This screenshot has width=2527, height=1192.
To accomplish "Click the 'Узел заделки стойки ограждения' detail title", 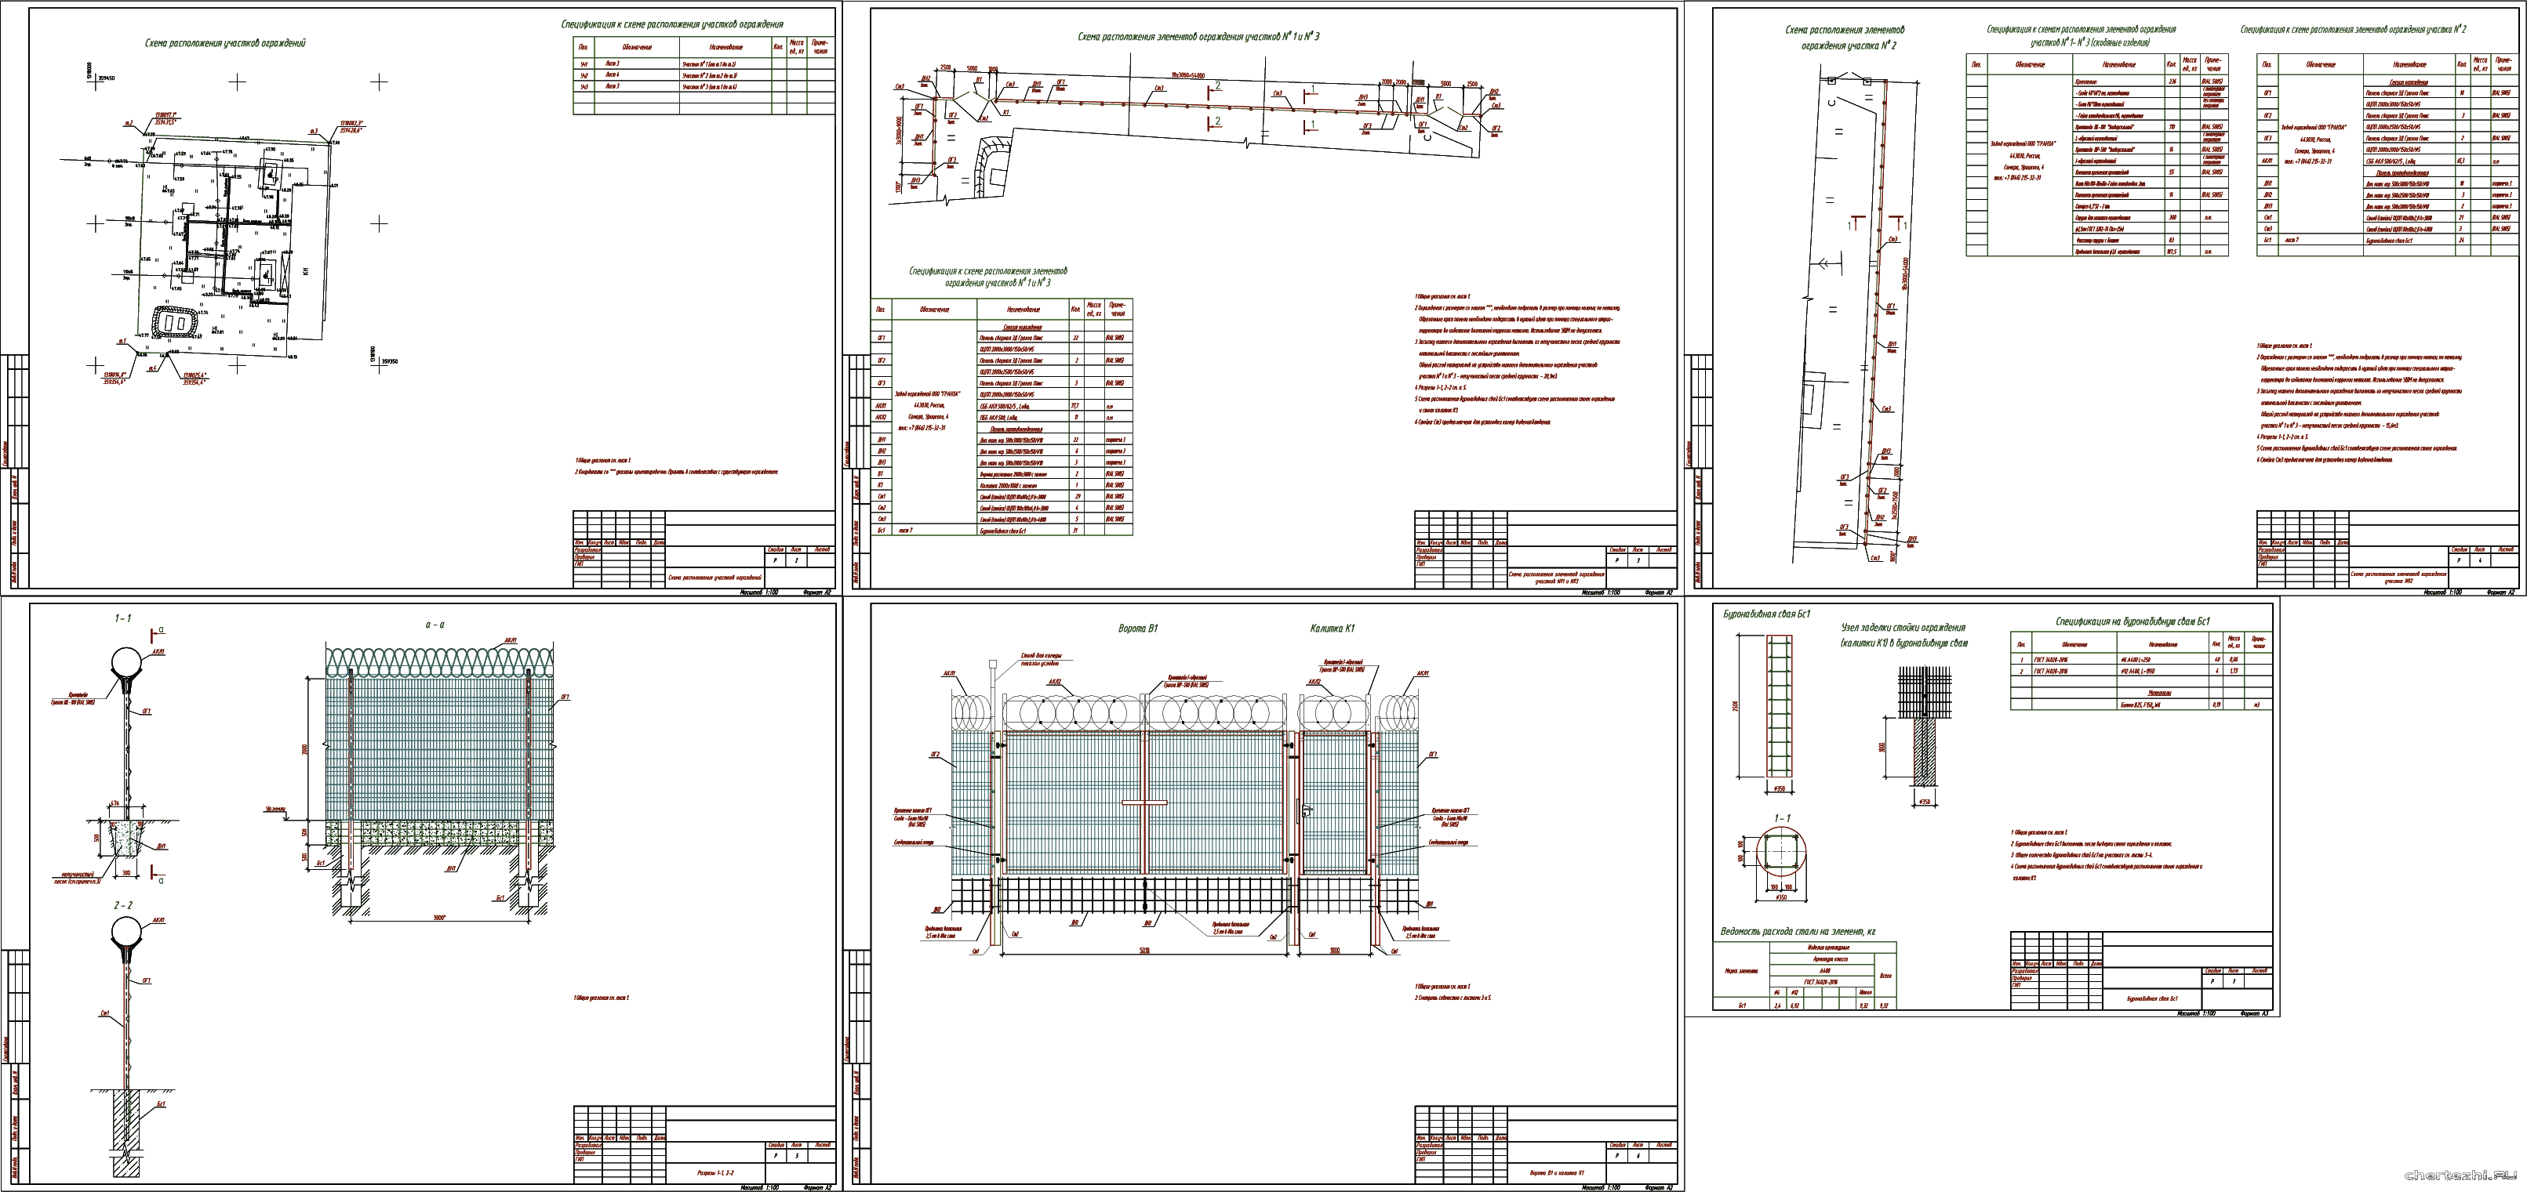I will (x=1902, y=628).
